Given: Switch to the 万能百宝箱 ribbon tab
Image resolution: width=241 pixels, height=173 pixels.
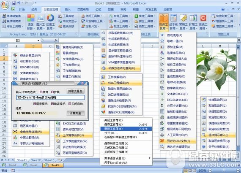Looking at the screenshot, I should [x=51, y=10].
